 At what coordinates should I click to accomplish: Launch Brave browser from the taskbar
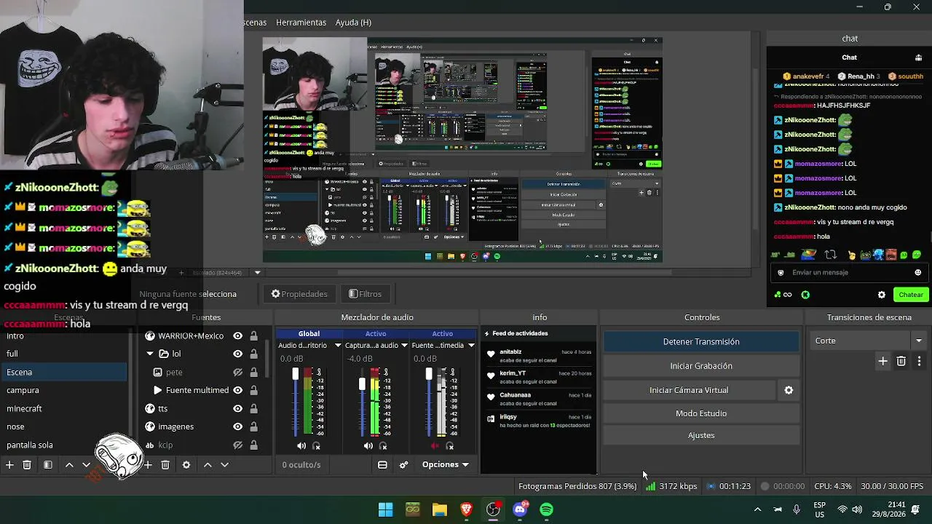[x=467, y=509]
